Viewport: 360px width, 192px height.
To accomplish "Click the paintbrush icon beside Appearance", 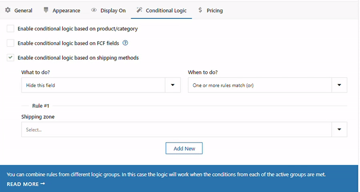I will pos(46,10).
